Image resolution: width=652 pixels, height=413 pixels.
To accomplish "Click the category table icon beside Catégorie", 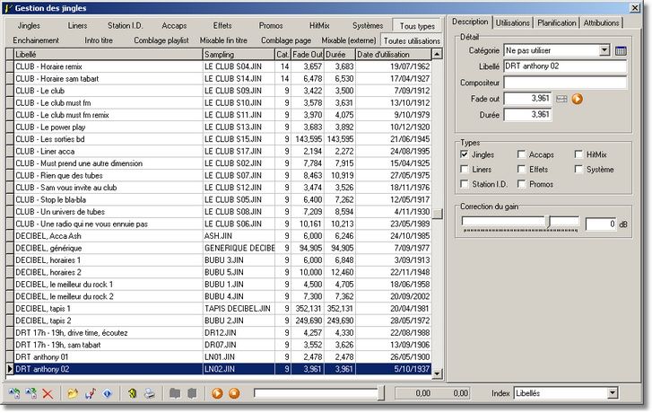I will coord(621,51).
